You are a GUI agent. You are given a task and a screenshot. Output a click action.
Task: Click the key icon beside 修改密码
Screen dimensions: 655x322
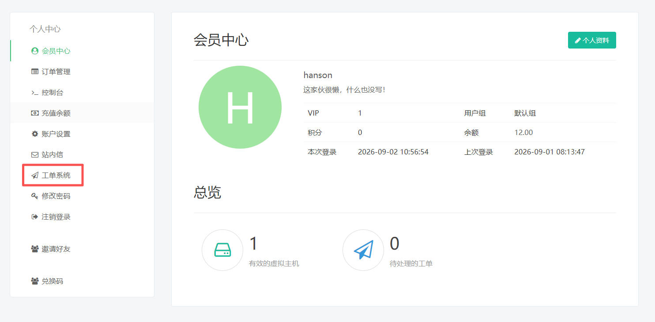click(34, 196)
